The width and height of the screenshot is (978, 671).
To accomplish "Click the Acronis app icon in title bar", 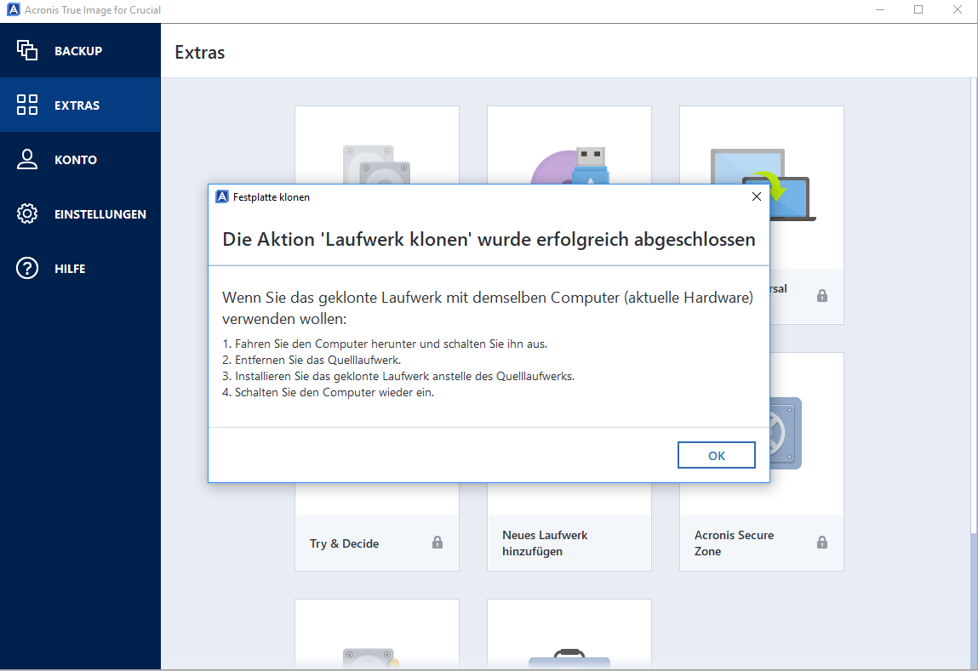I will tap(13, 9).
